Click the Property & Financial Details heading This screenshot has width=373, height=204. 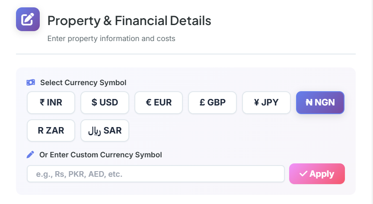point(129,20)
